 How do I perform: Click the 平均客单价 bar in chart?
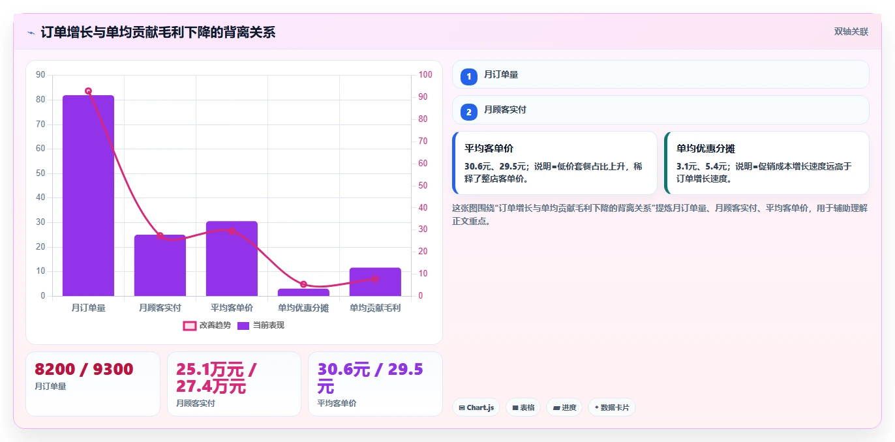pos(232,259)
